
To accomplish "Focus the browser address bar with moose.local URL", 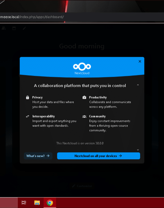I will (x=82, y=17).
